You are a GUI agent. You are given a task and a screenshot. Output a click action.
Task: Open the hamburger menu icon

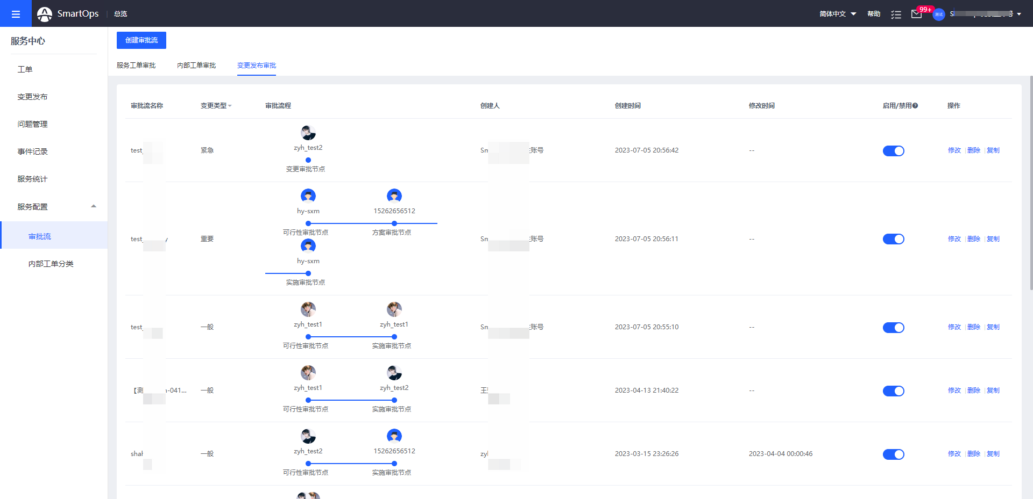(16, 14)
